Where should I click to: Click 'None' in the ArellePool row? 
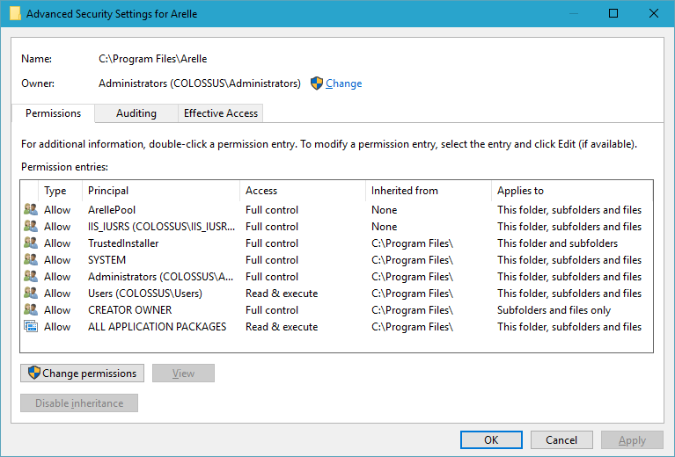(384, 210)
